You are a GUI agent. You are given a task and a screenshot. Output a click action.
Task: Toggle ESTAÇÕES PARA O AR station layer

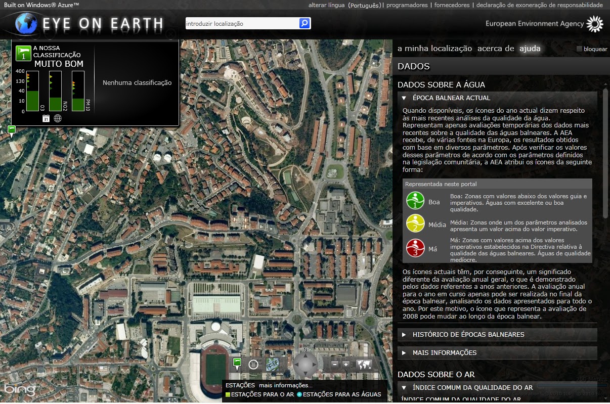pos(261,394)
